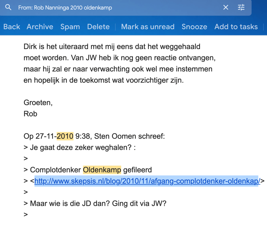Click the highlighted year '2010'
The image size is (267, 227).
pos(65,136)
